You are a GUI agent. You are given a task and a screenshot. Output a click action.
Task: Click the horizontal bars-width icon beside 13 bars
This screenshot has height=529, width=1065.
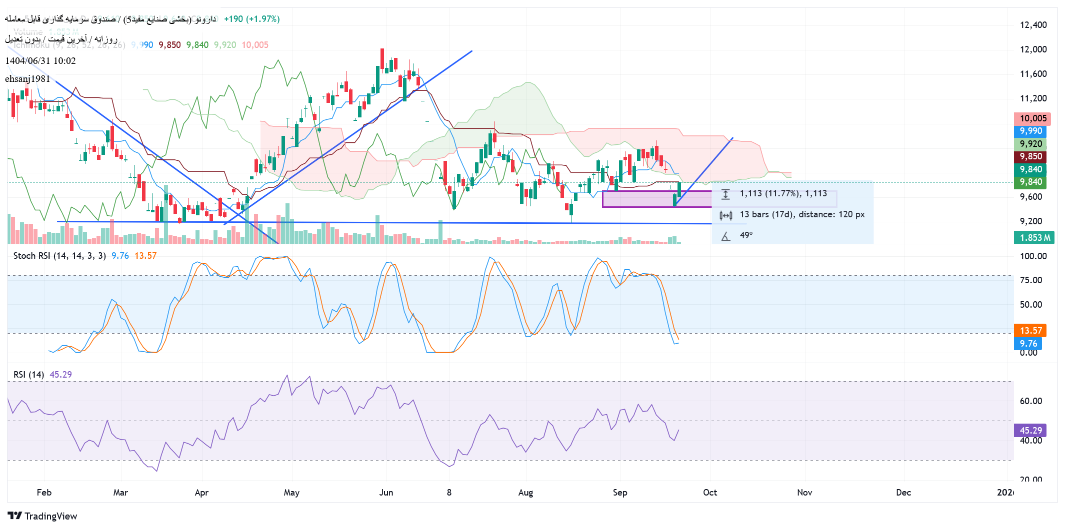[725, 215]
